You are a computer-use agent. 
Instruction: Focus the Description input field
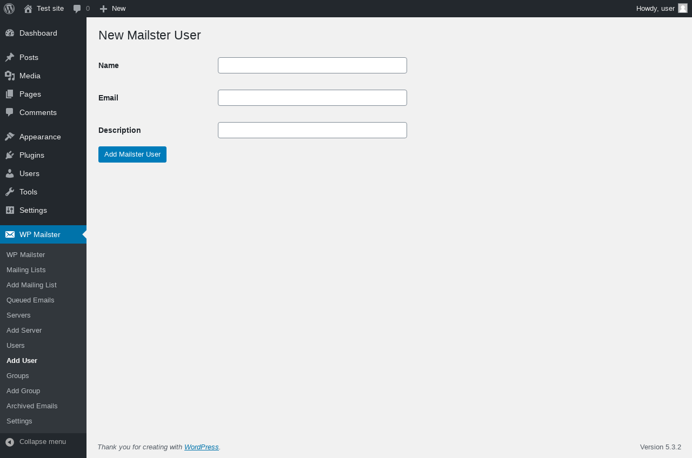tap(312, 130)
